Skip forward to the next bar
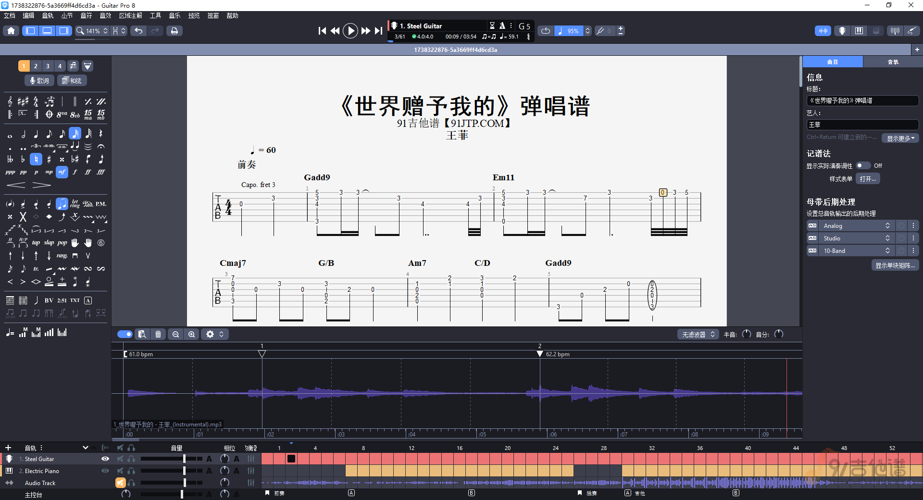Screen dimensions: 923x500 pyautogui.click(x=366, y=31)
